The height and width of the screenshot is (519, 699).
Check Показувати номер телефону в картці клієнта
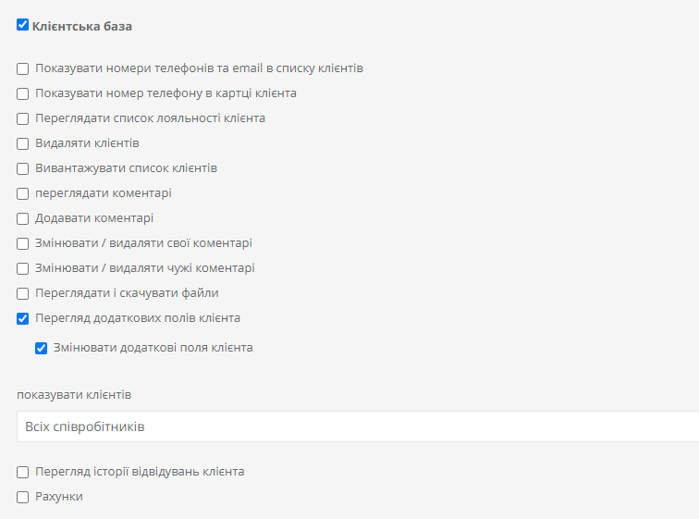click(23, 94)
